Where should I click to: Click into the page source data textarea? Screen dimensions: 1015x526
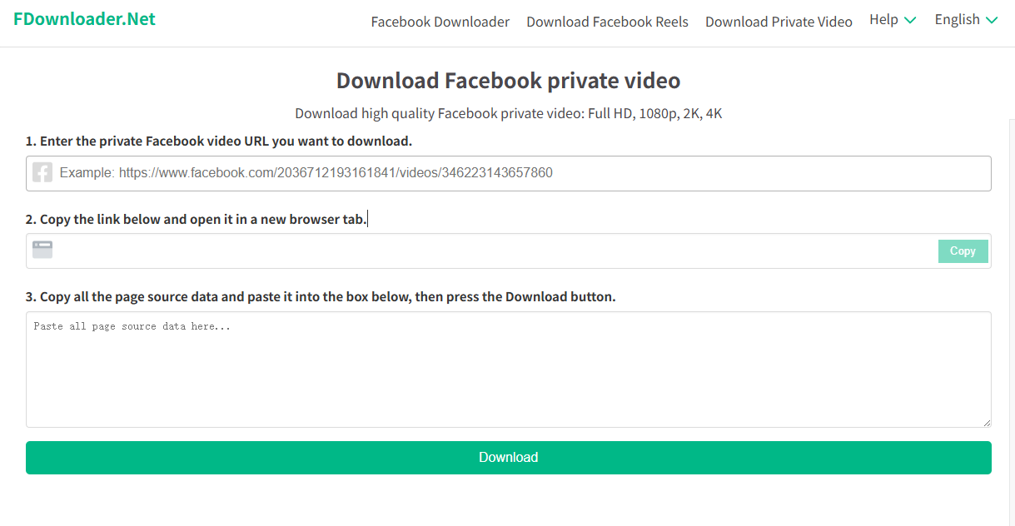[508, 370]
